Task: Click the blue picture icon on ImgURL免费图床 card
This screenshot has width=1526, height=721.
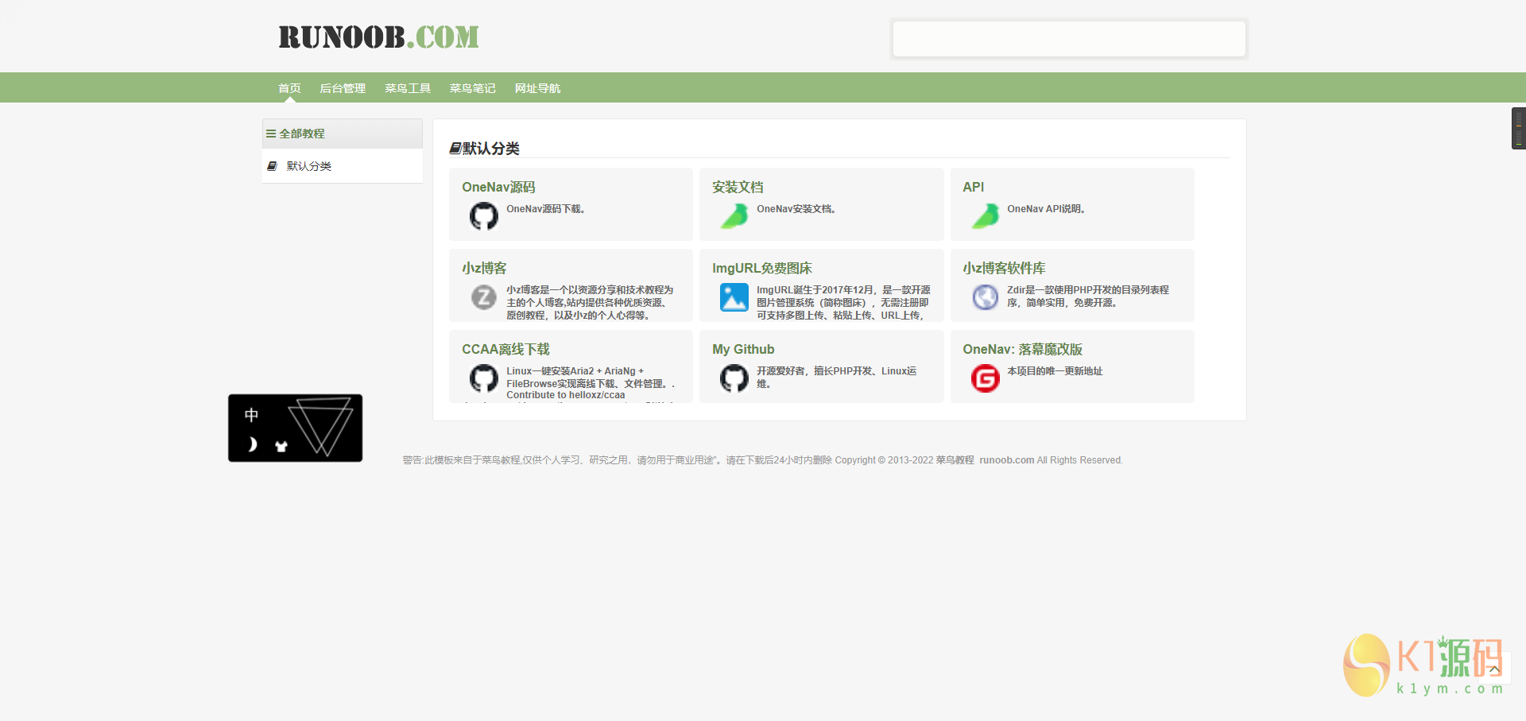Action: click(x=734, y=297)
